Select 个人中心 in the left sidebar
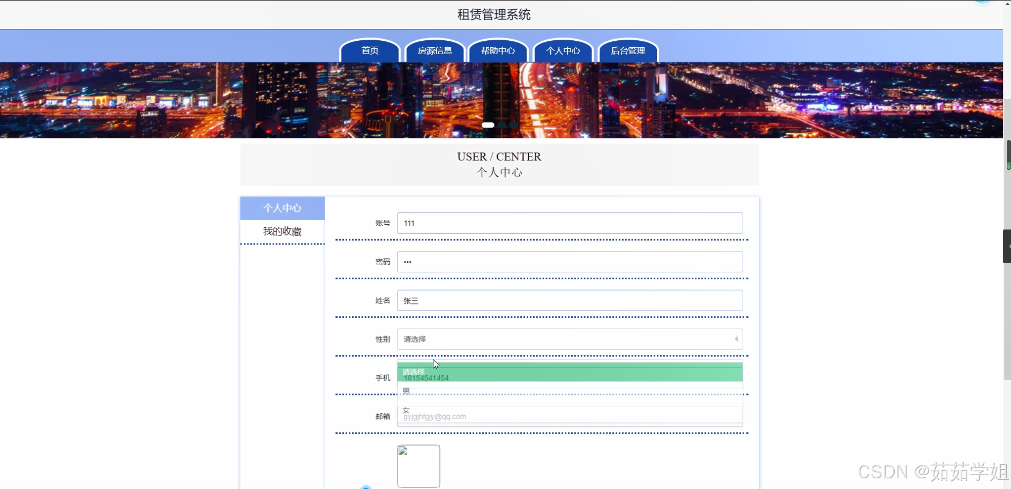1011x489 pixels. [282, 208]
